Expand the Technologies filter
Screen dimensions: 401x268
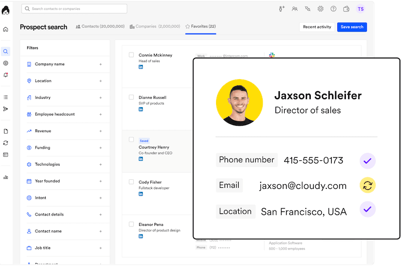click(x=100, y=164)
